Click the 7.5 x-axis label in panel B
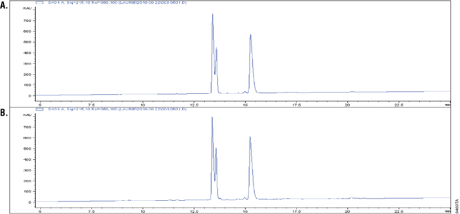This screenshot has height=214, width=460. (91, 211)
